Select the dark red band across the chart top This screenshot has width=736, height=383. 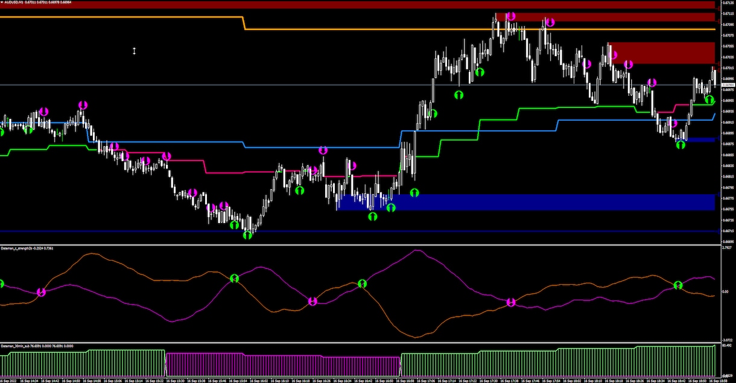coord(357,5)
